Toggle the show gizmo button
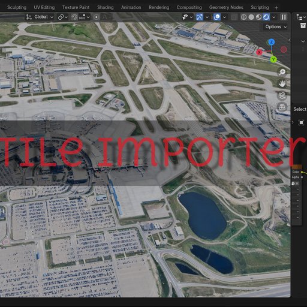Image resolution: width=307 pixels, height=307 pixels. pos(199,17)
